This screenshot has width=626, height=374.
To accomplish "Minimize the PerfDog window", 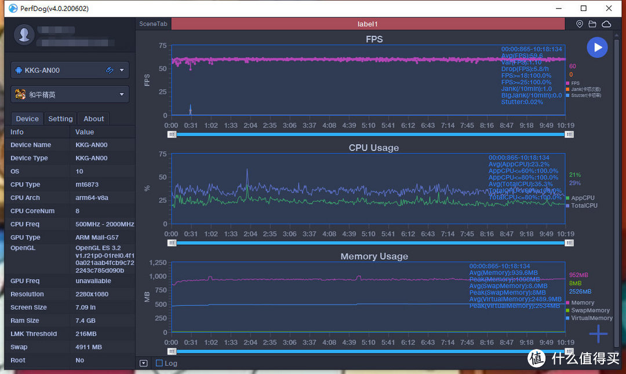I will tap(559, 8).
